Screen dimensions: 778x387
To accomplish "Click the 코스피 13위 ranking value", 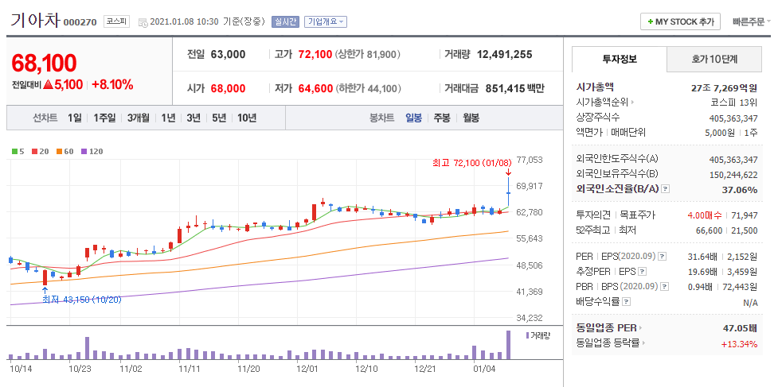I will pyautogui.click(x=733, y=103).
